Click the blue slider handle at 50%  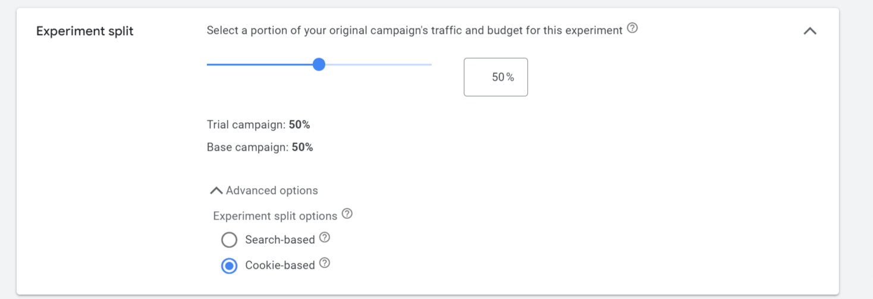(x=319, y=65)
